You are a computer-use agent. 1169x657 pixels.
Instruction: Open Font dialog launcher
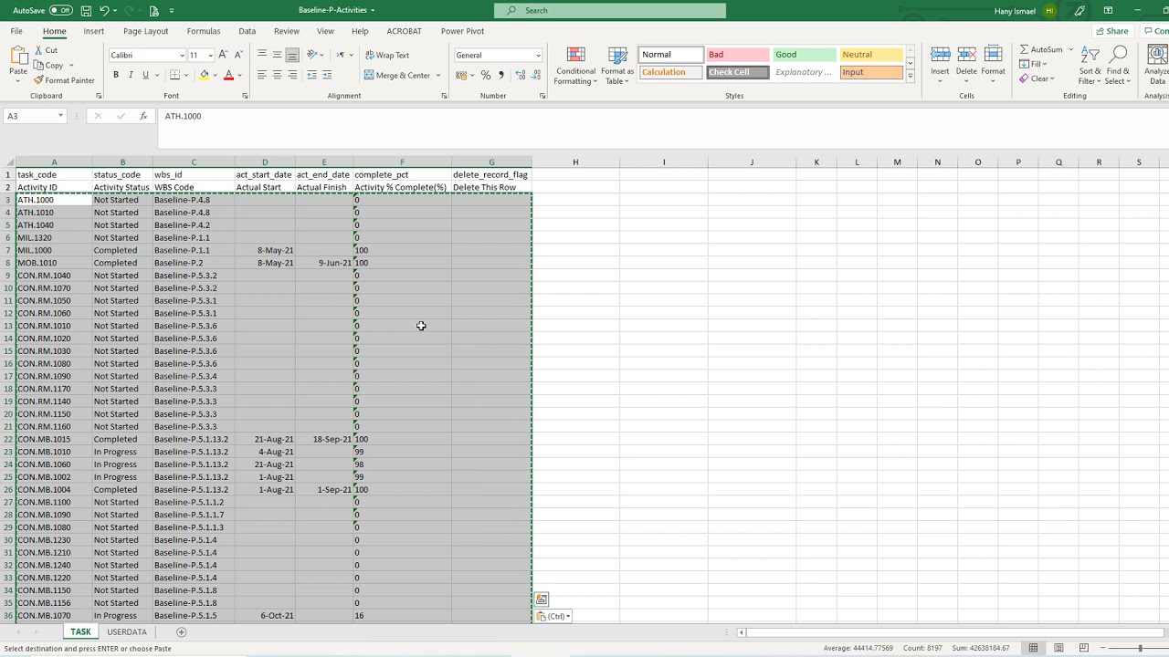point(245,96)
